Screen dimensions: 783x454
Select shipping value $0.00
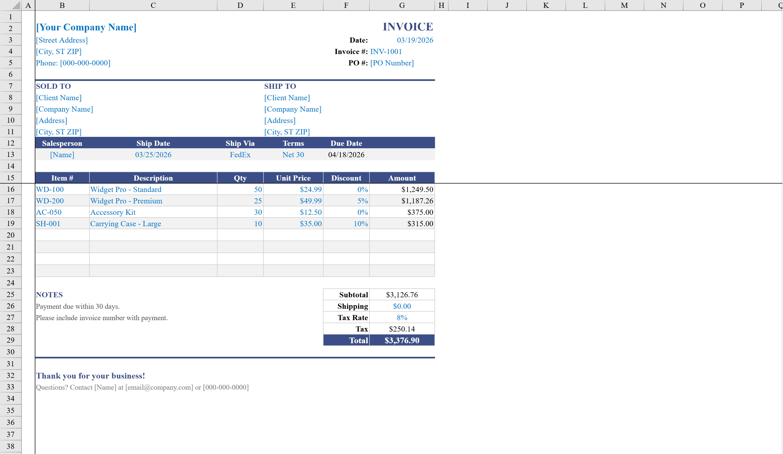coord(402,306)
